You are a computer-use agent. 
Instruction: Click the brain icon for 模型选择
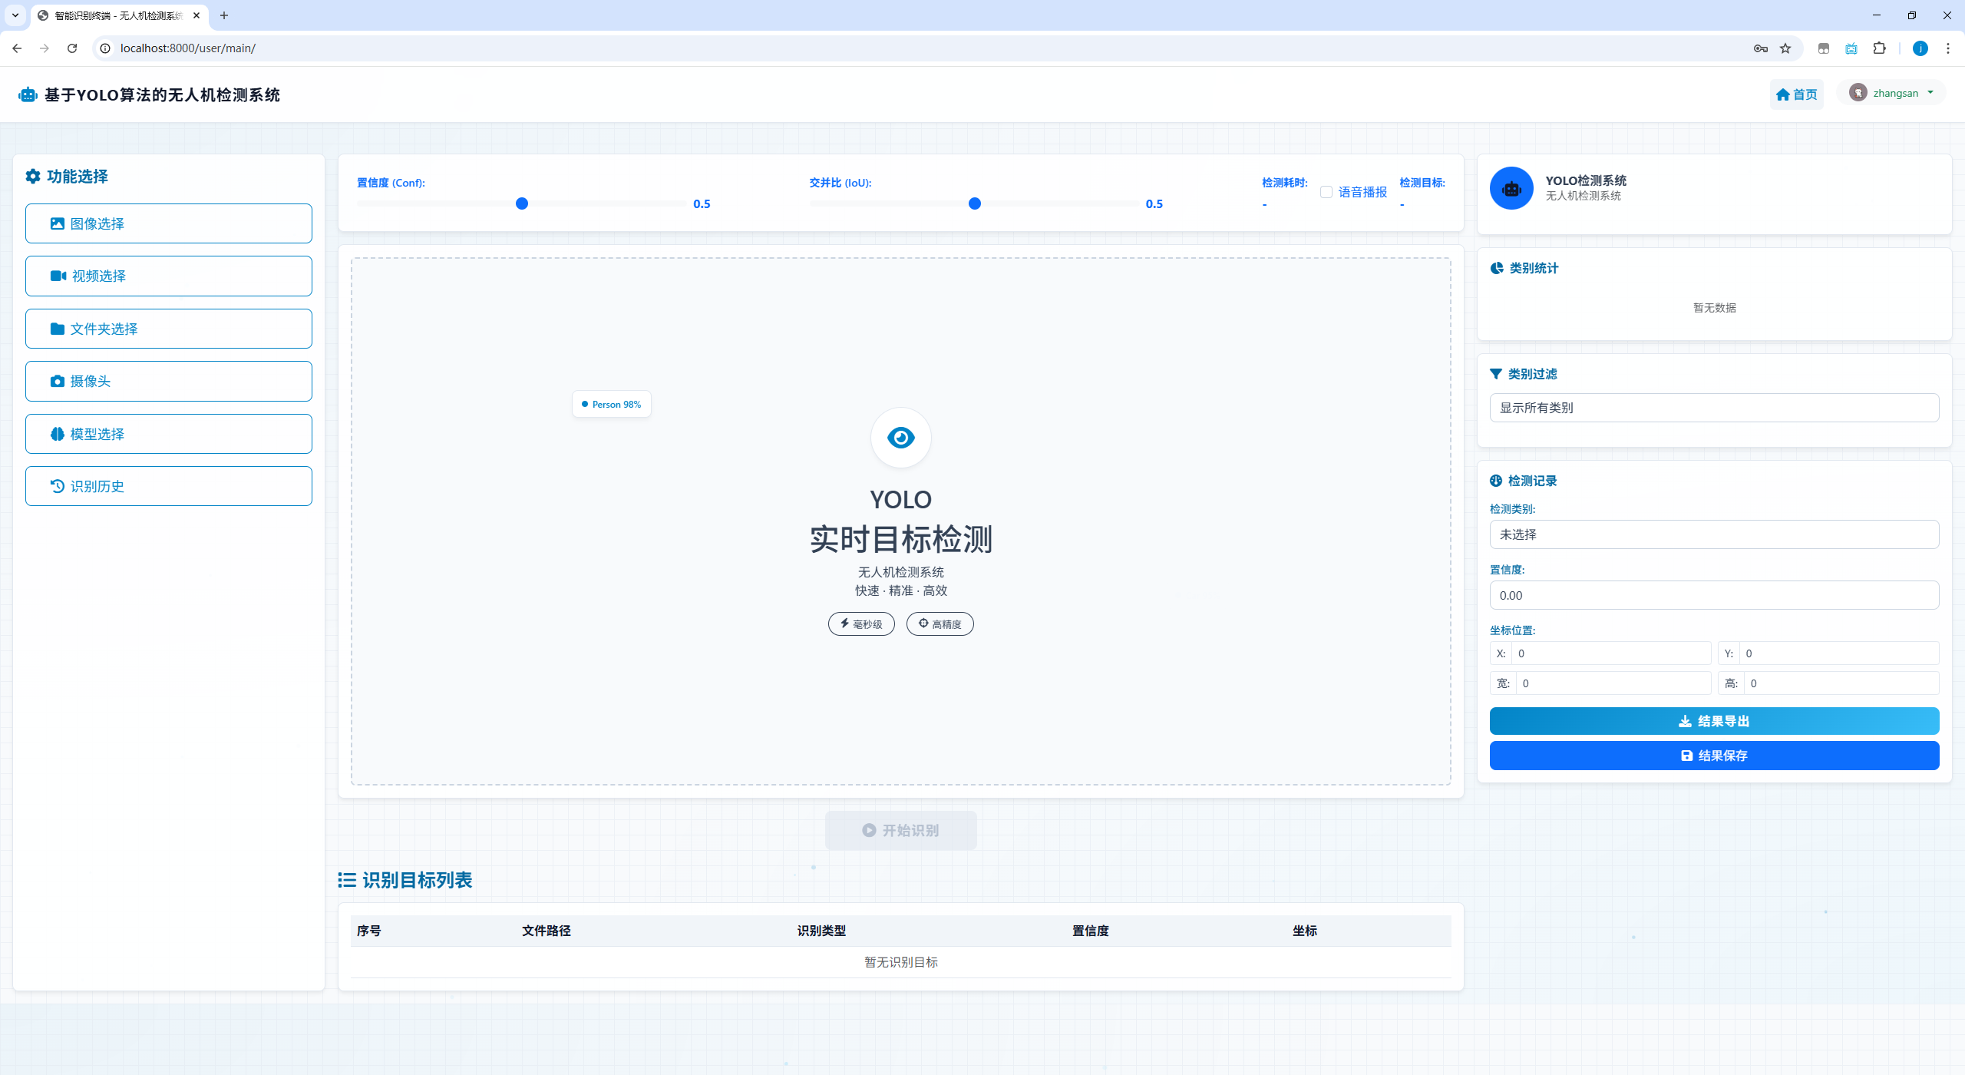click(x=58, y=434)
